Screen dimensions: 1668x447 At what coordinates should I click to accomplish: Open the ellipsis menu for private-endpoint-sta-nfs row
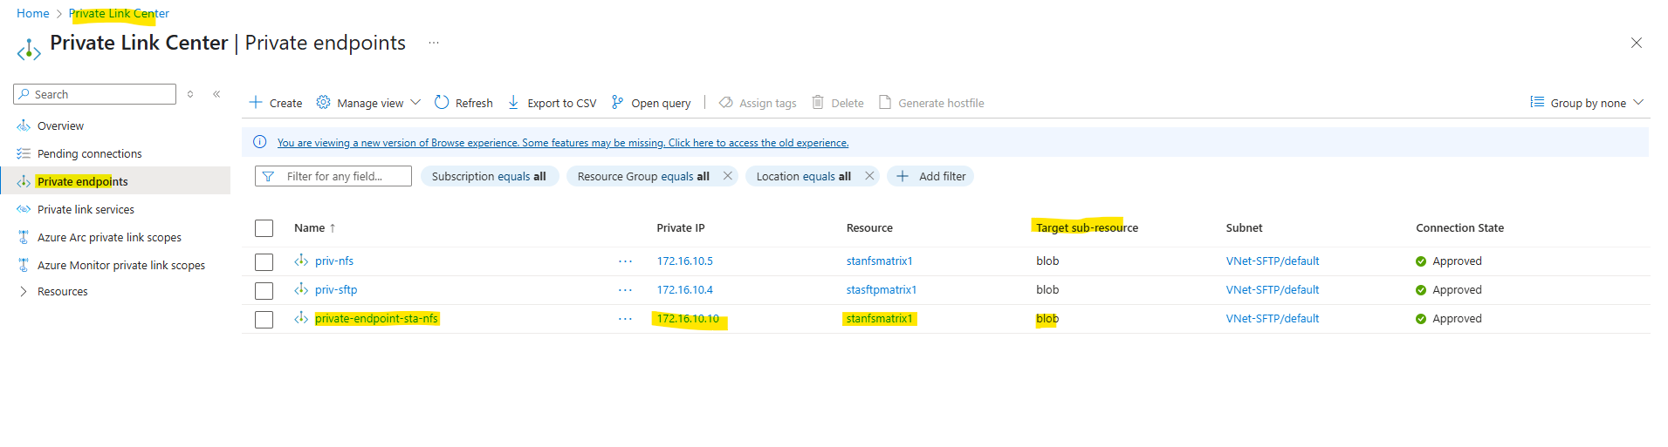[625, 319]
